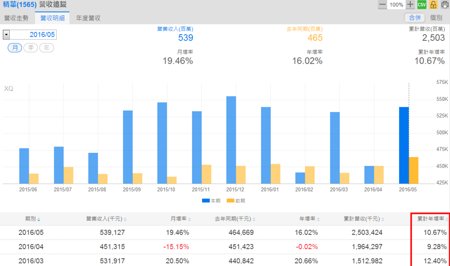
Task: Click the 2015/09 blue bar
Action: tap(128, 147)
